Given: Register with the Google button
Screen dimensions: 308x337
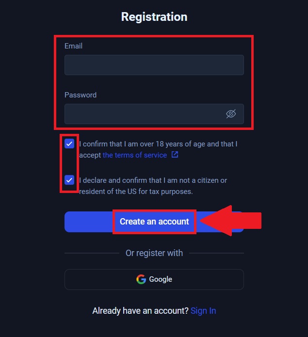Looking at the screenshot, I should (x=154, y=279).
